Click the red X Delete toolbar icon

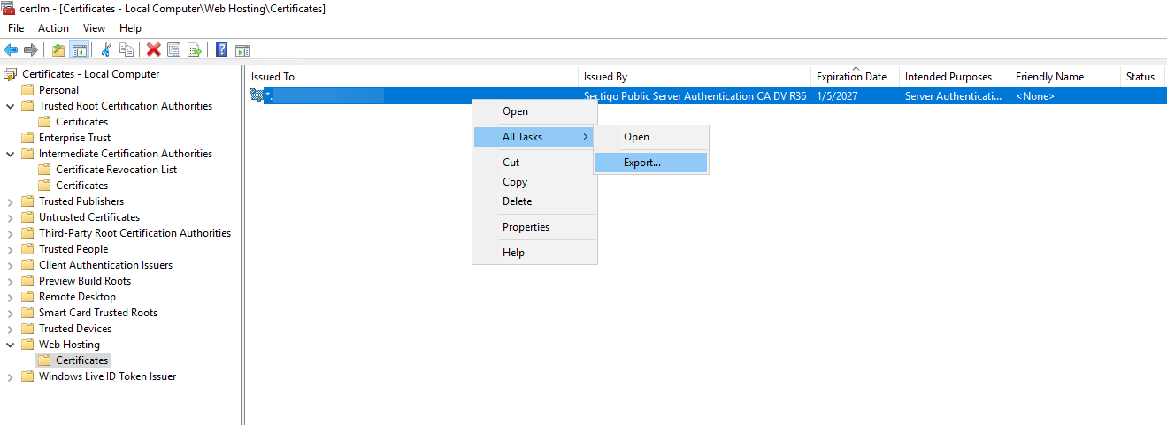(x=154, y=50)
